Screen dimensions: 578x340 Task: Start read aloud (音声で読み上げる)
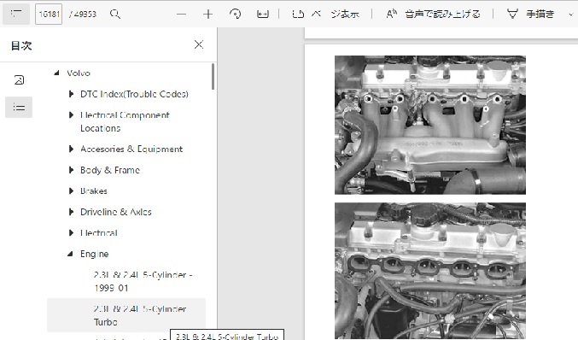coord(433,15)
